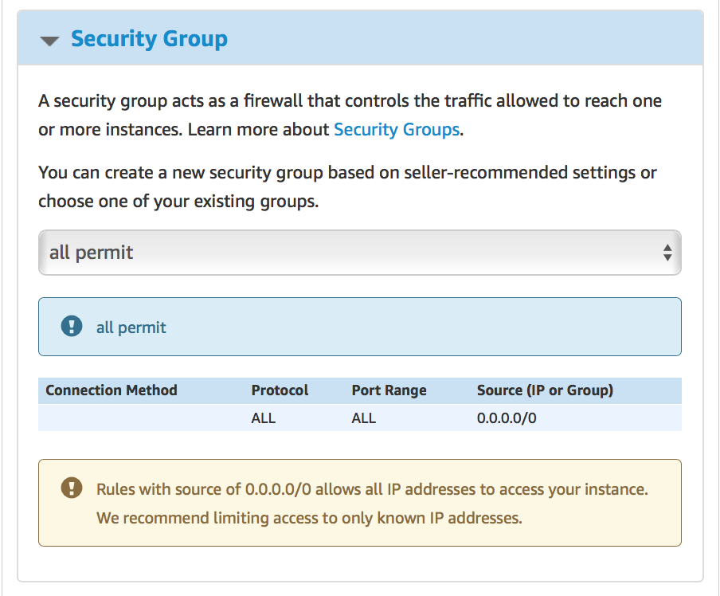
Task: Click the 'A security group acts as a firewall' text
Action: [x=350, y=102]
